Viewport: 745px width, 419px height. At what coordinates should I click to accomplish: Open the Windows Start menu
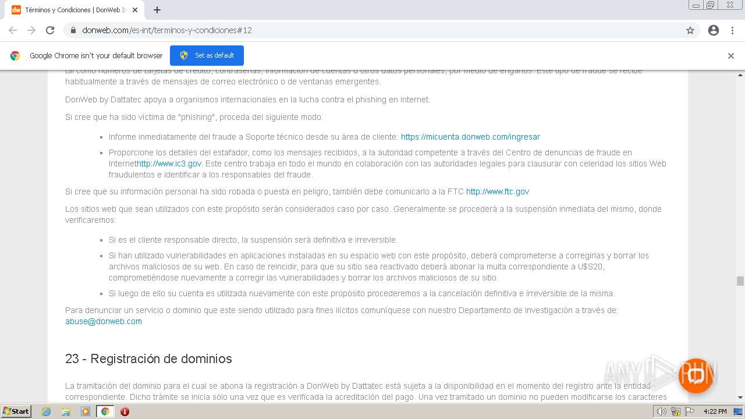coord(16,411)
